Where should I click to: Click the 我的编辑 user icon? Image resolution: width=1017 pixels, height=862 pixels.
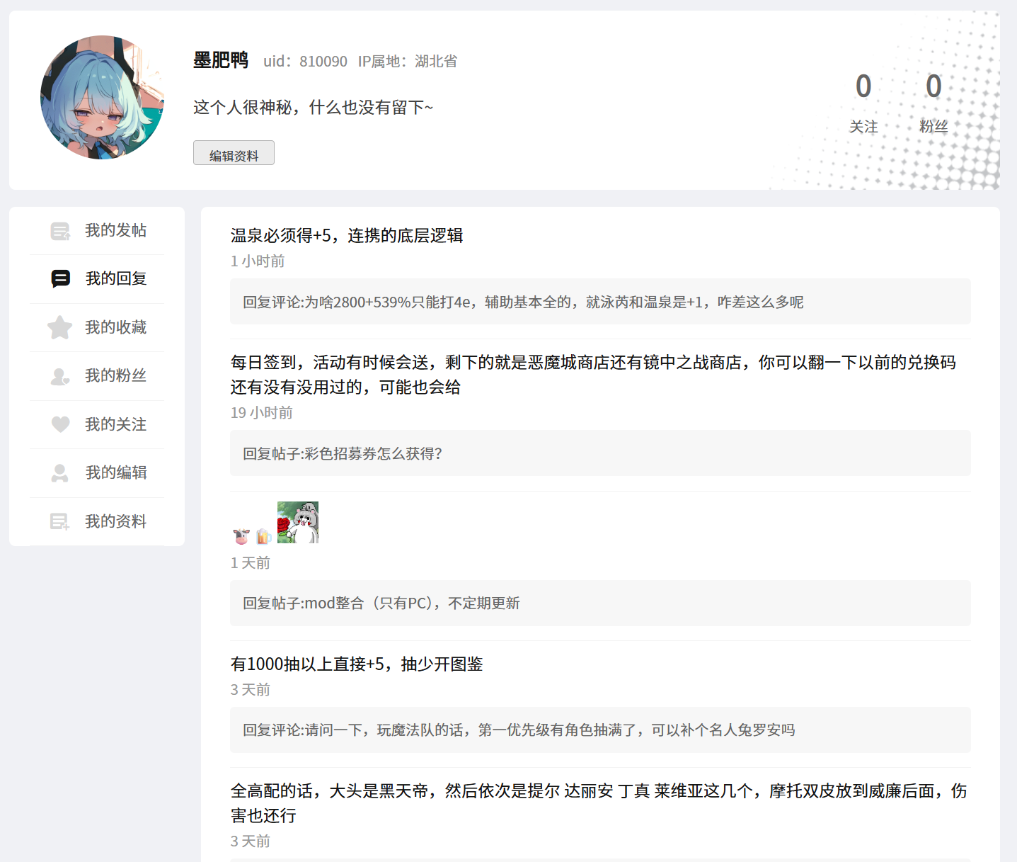(60, 473)
